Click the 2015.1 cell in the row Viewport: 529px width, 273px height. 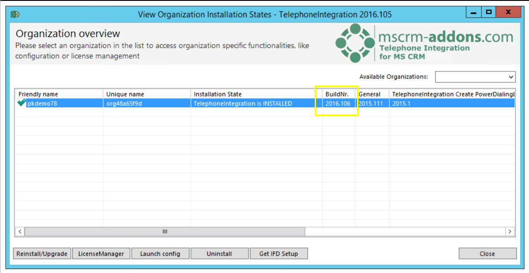tap(452, 103)
